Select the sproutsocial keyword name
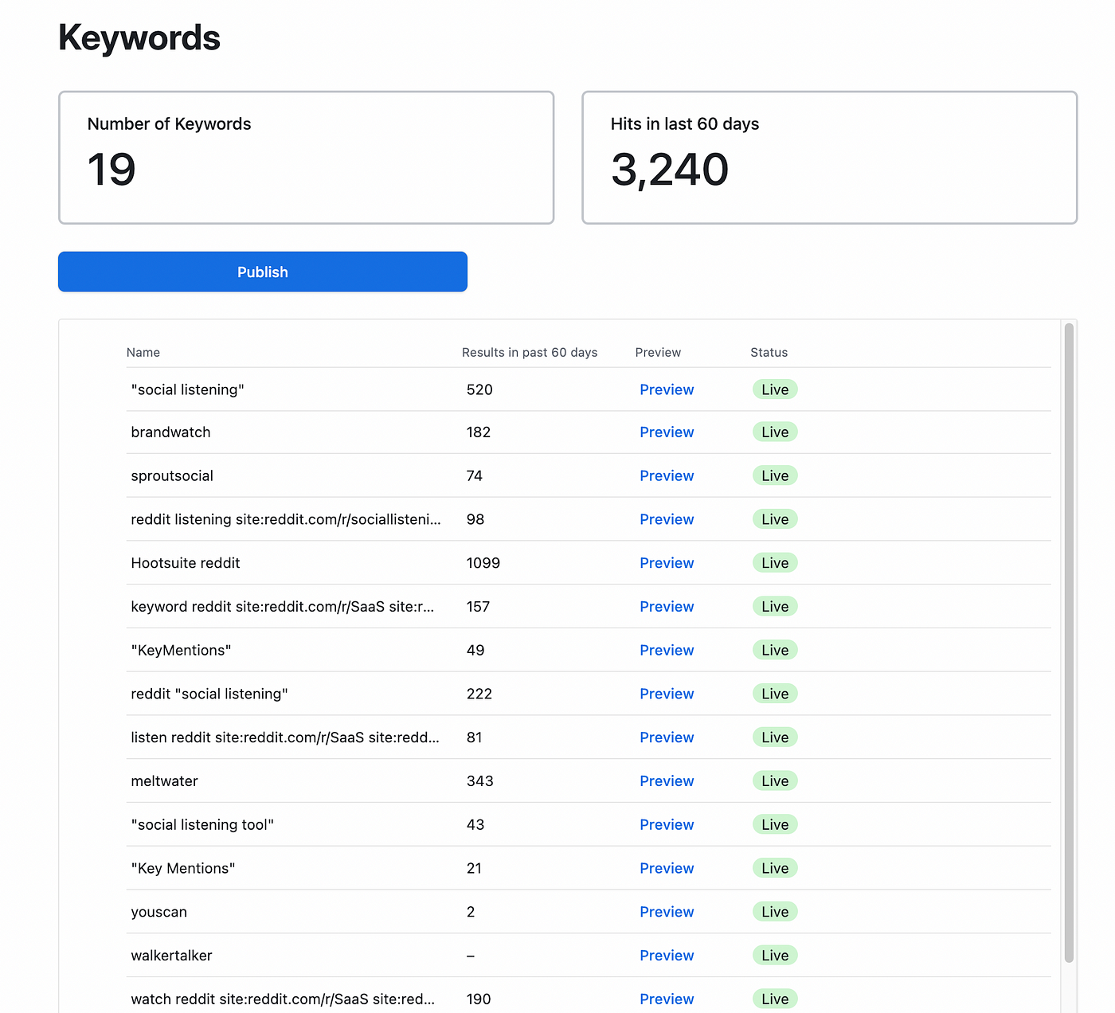 click(x=172, y=475)
